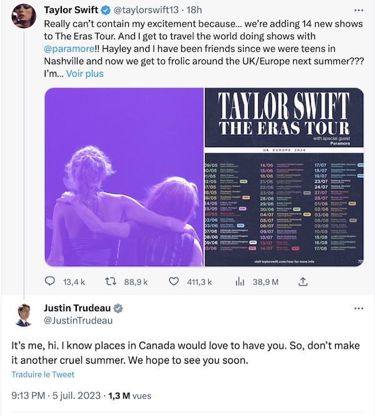Open the Eras Tour dates poster image
This screenshot has height=416, width=375.
[x=284, y=177]
